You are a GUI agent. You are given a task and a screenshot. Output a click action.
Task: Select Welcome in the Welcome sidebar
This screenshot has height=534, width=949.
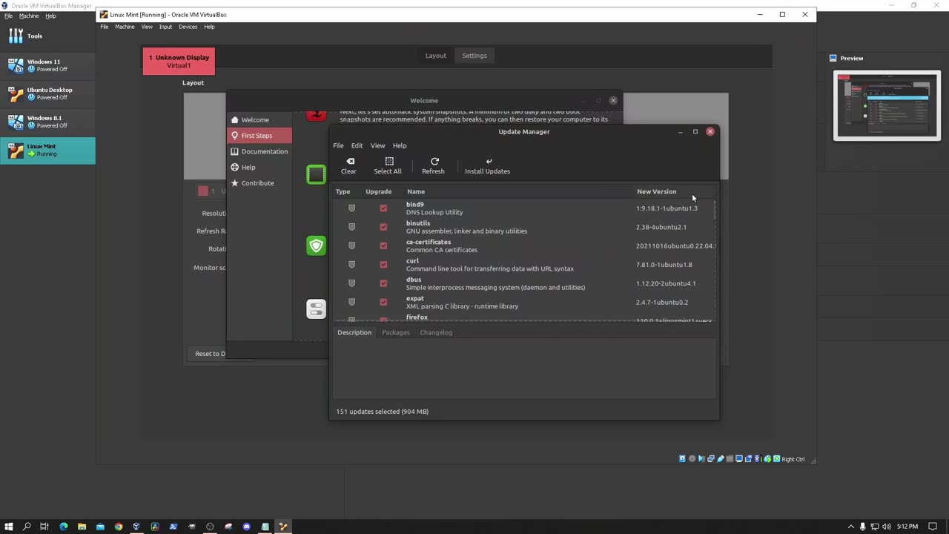click(x=259, y=119)
